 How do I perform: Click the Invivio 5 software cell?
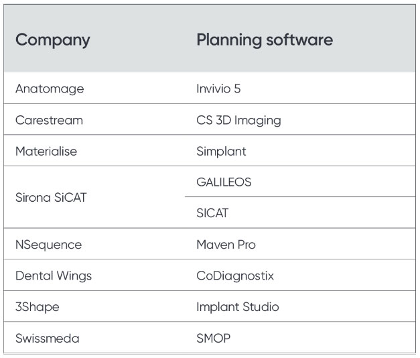pyautogui.click(x=218, y=88)
